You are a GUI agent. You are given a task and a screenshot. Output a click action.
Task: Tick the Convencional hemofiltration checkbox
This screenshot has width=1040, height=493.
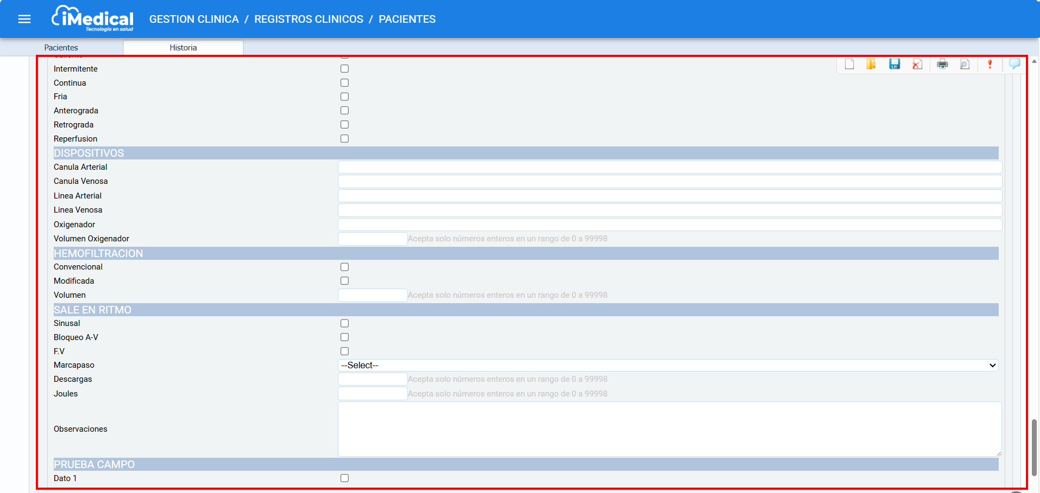click(344, 267)
